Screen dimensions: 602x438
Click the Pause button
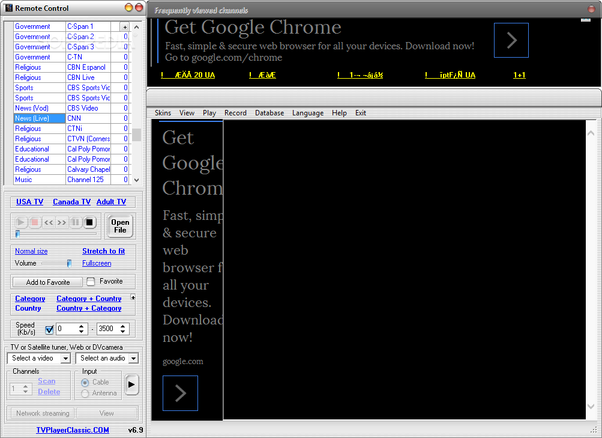tap(76, 222)
